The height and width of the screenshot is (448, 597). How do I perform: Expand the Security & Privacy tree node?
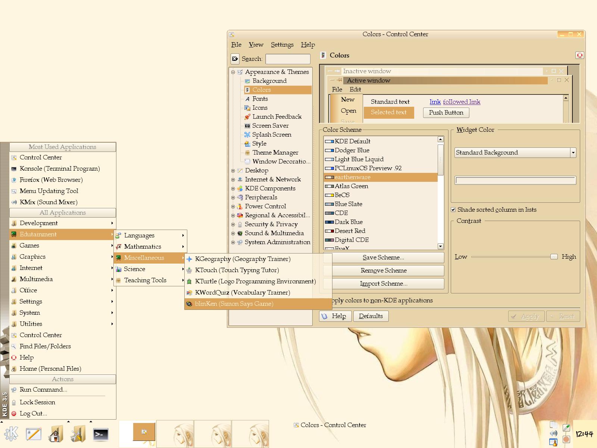[x=233, y=224]
